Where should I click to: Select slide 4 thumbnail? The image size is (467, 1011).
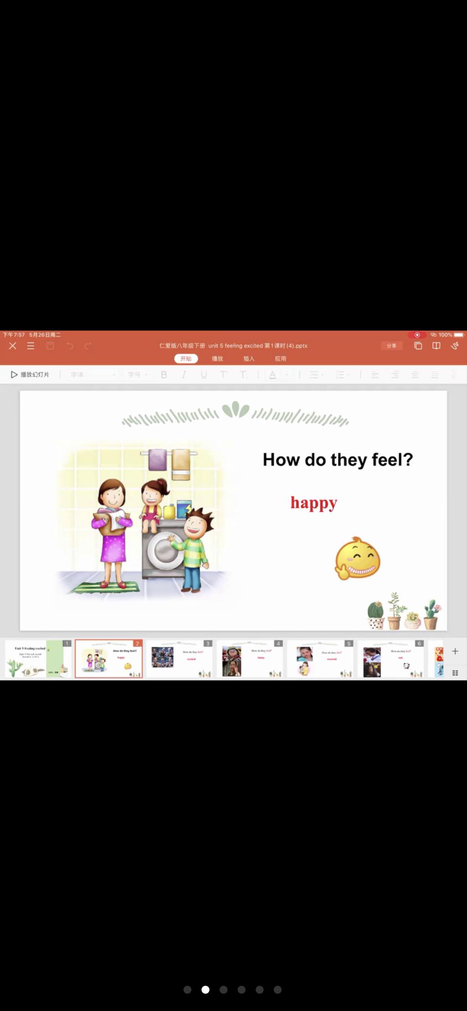click(250, 659)
